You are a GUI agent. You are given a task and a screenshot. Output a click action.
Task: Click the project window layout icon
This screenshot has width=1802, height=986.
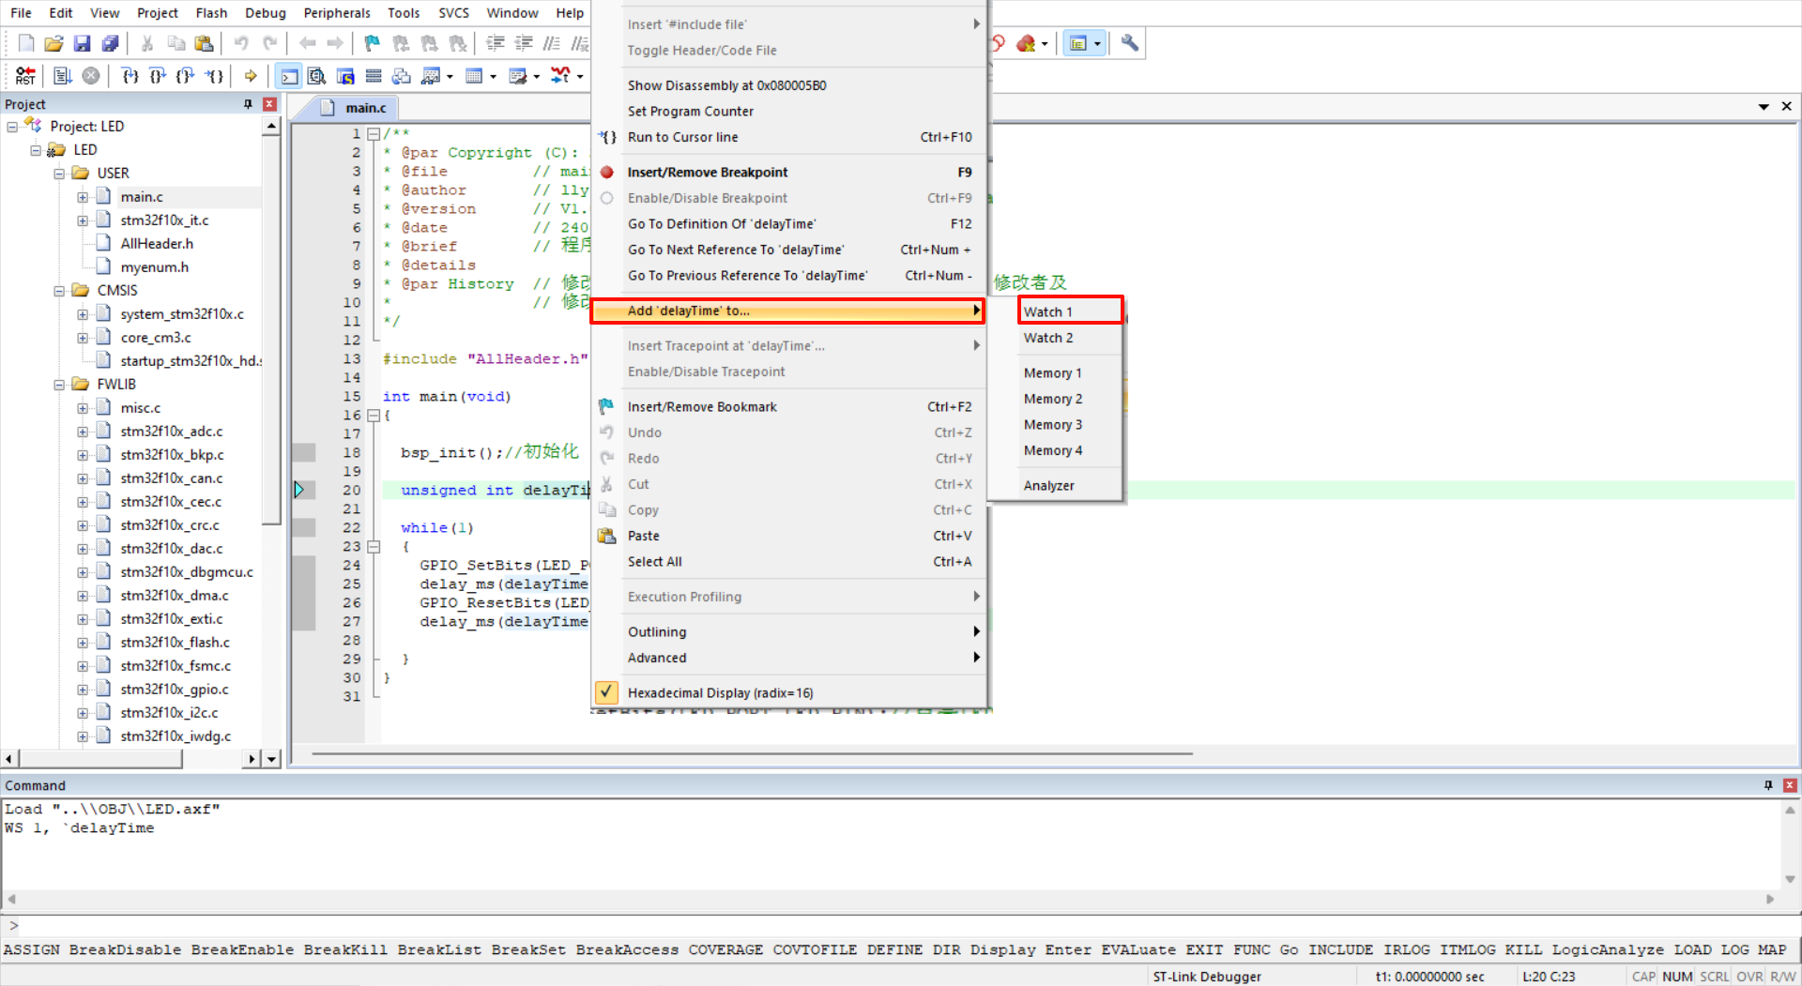[x=1078, y=43]
